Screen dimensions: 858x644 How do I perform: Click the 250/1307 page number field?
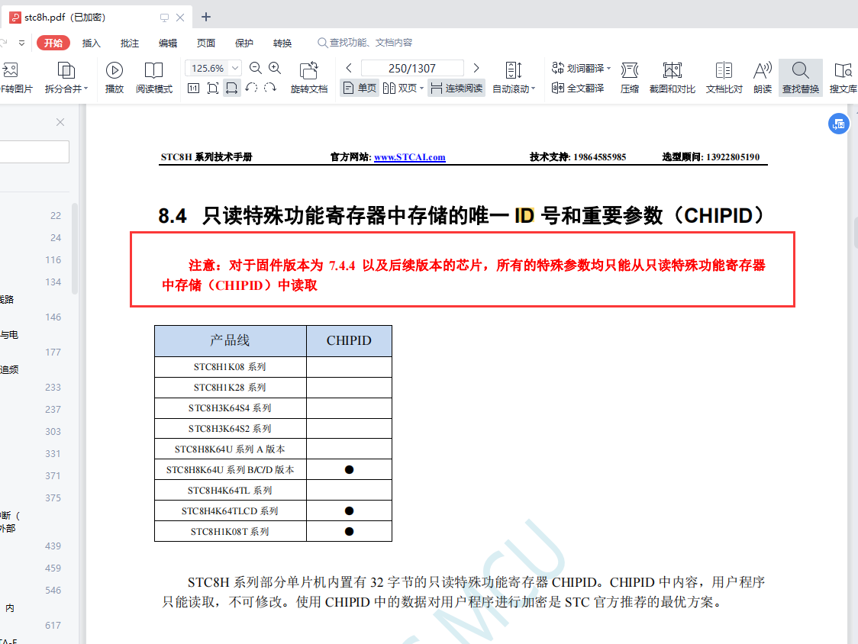pyautogui.click(x=412, y=68)
